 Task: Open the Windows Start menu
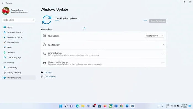pos(61,106)
